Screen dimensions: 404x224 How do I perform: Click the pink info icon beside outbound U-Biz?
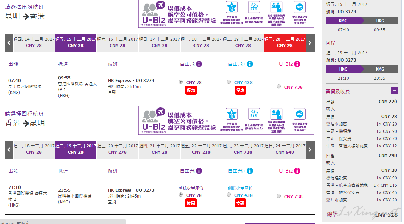coord(297,64)
